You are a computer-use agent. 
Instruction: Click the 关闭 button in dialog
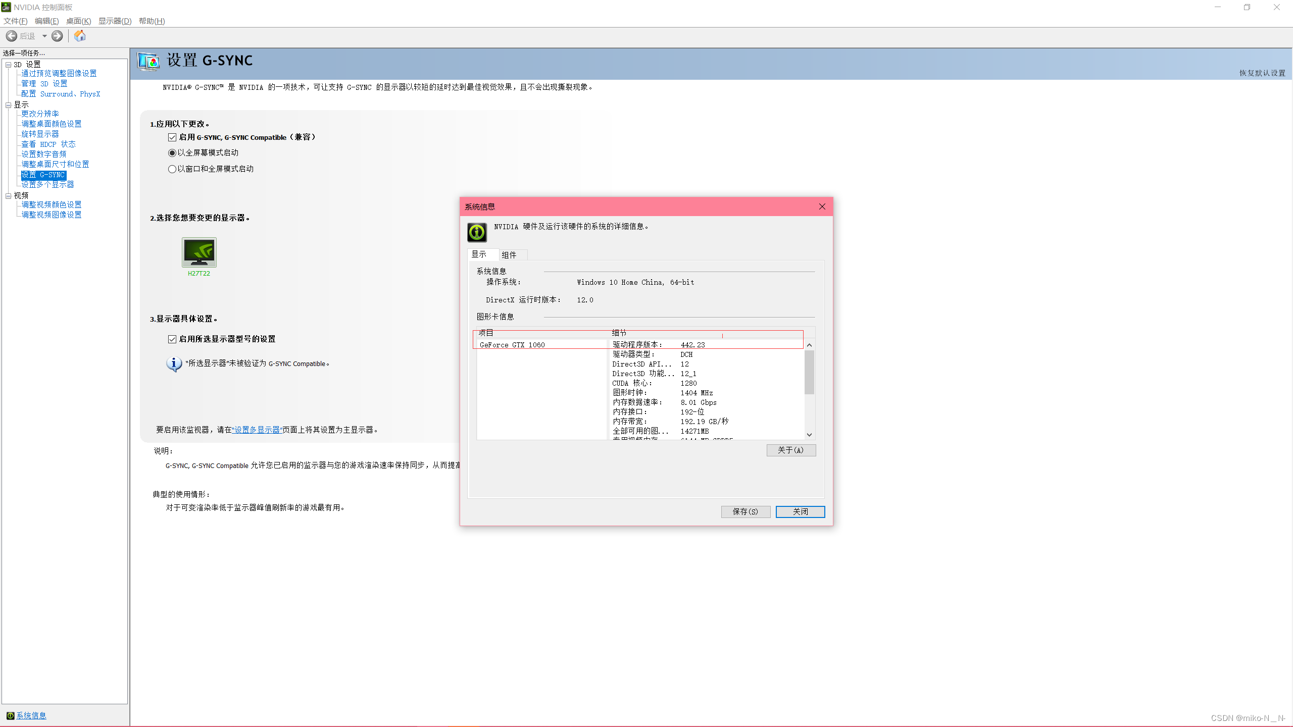pos(800,511)
